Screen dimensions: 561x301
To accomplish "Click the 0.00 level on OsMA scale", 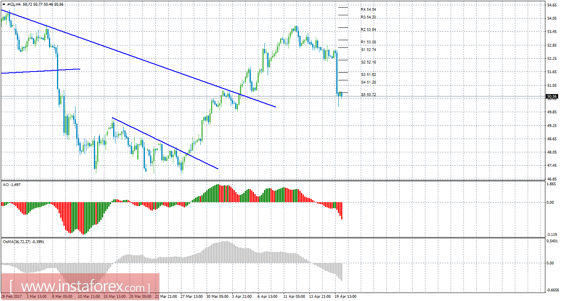I will click(x=551, y=263).
